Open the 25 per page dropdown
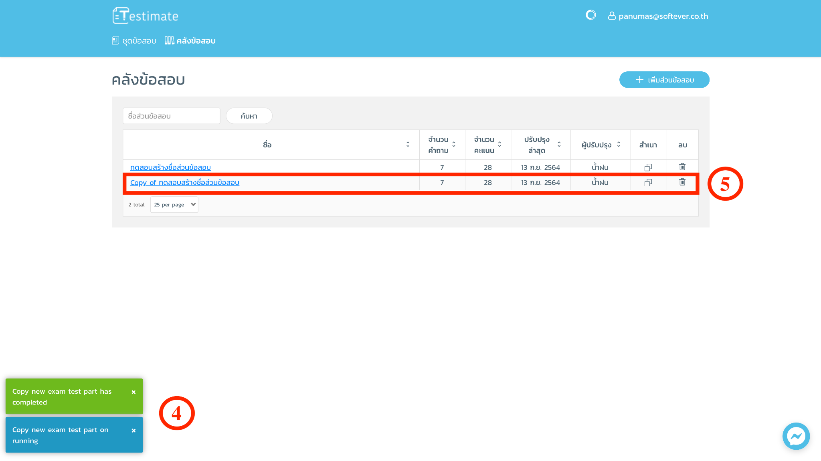 pos(174,205)
